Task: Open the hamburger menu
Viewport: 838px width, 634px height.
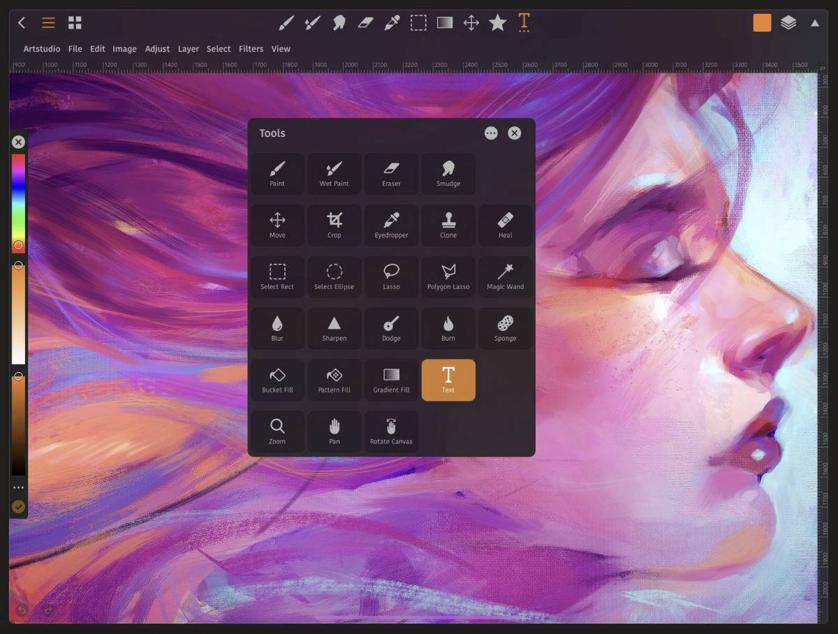Action: (48, 23)
